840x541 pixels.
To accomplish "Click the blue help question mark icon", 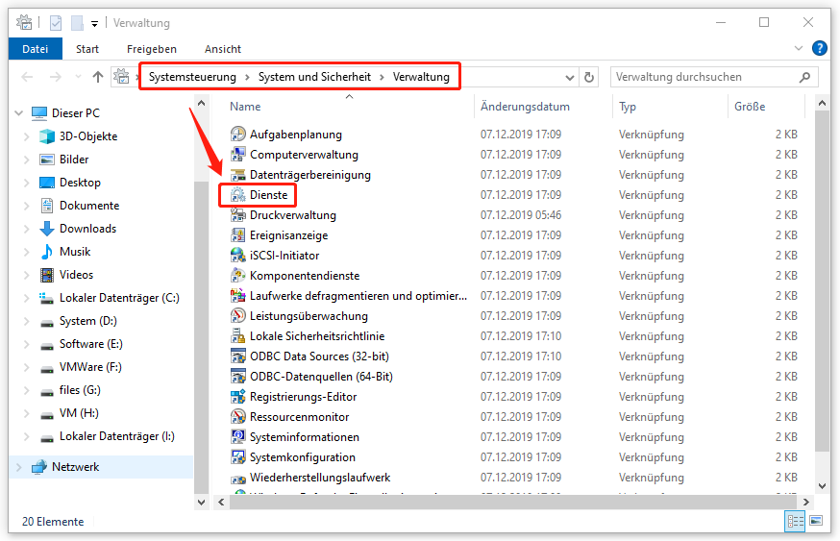I will point(819,48).
